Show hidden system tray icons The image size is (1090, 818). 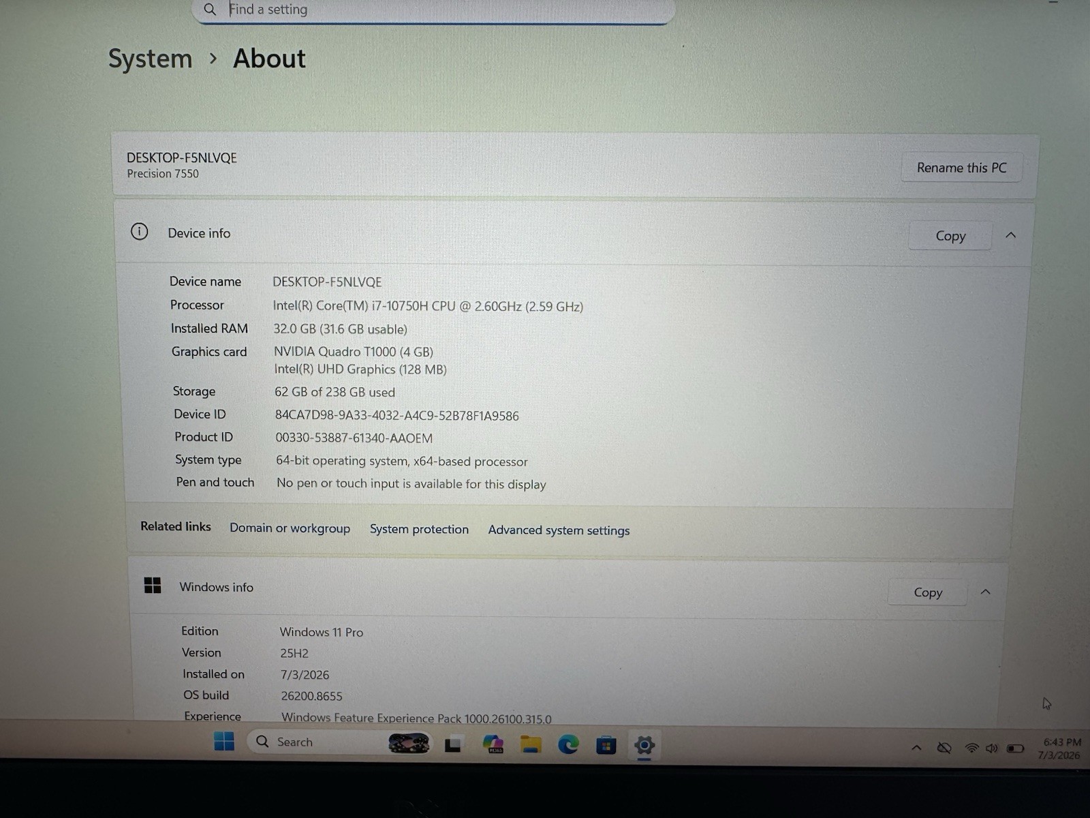(x=917, y=748)
